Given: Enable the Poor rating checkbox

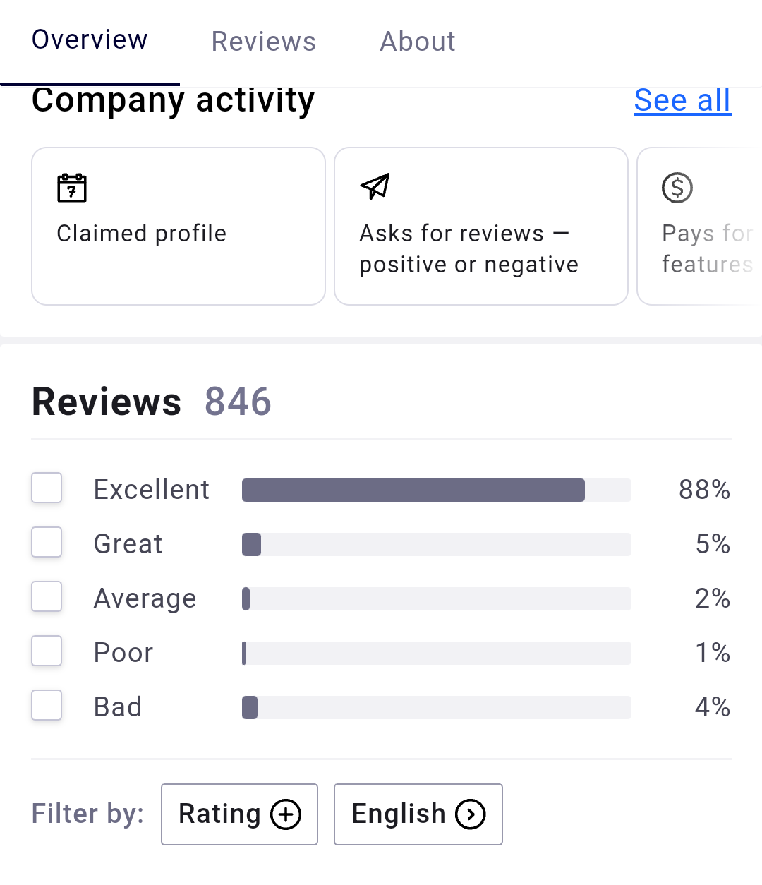Looking at the screenshot, I should (47, 651).
